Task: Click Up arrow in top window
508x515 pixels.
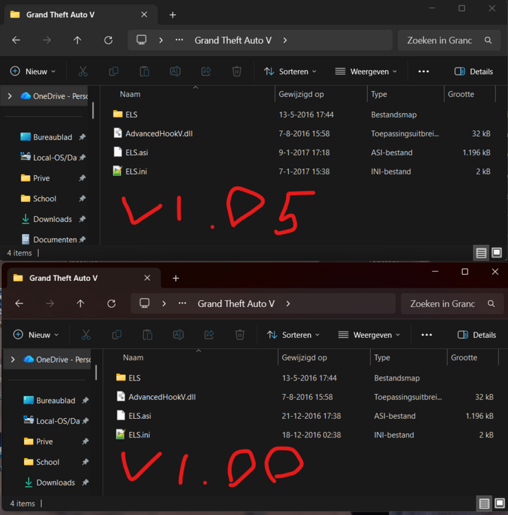Action: [x=77, y=40]
